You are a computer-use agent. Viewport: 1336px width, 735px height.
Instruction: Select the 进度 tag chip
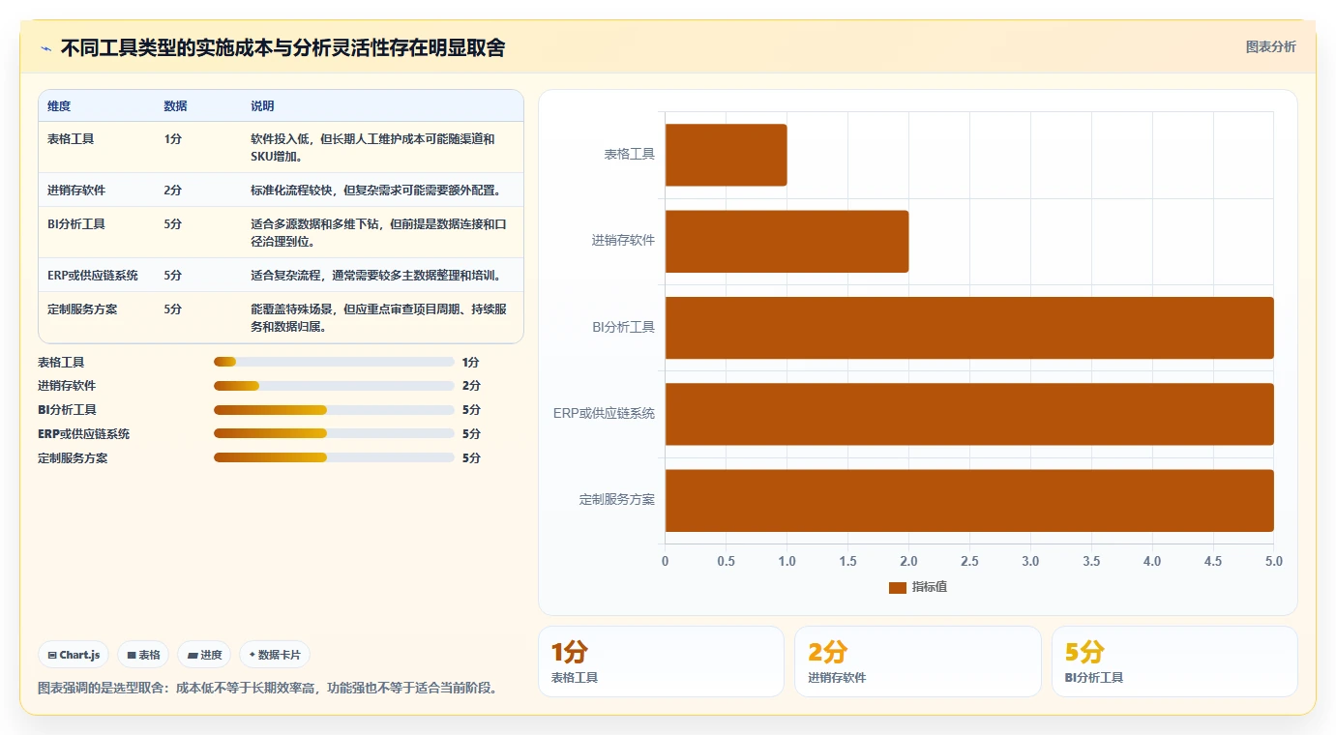coord(204,655)
